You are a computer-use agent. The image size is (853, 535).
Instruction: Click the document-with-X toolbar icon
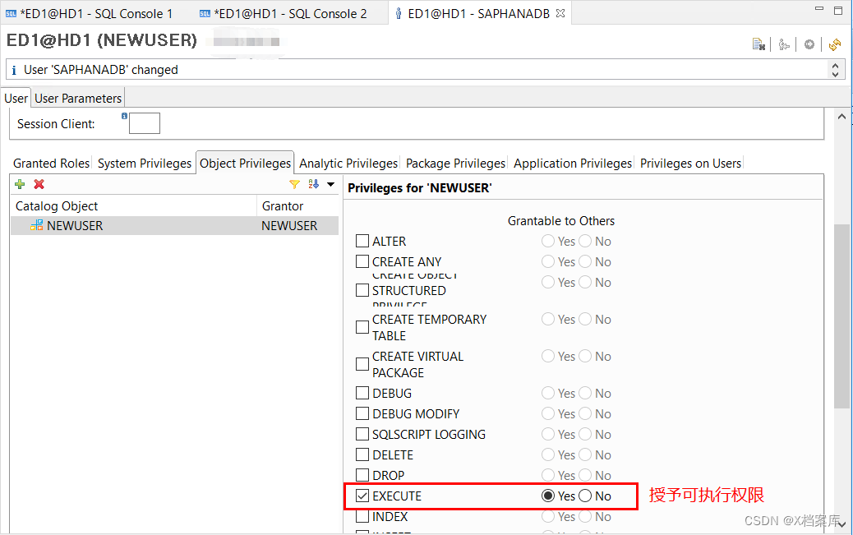pyautogui.click(x=758, y=44)
